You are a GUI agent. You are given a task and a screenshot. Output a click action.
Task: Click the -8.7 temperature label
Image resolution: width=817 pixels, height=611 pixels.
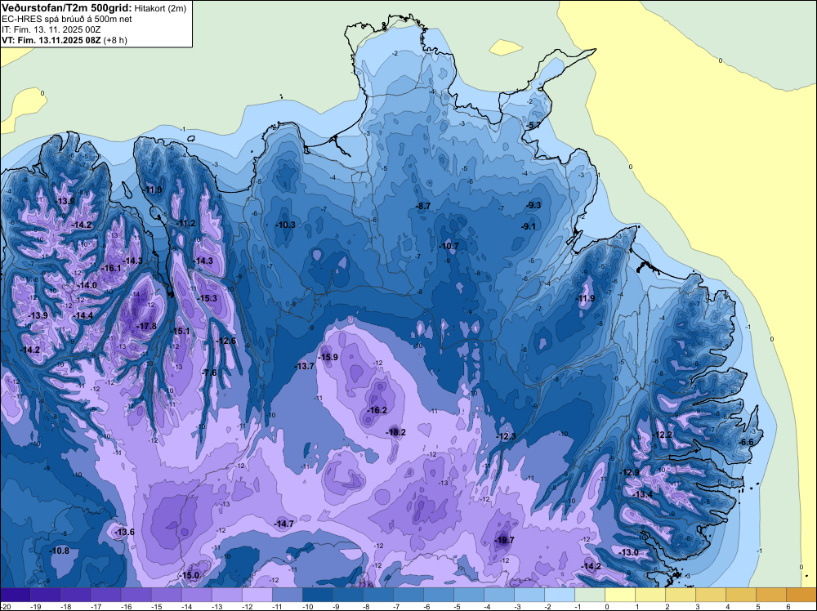(423, 207)
